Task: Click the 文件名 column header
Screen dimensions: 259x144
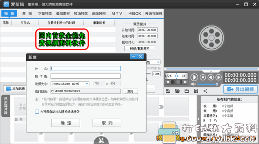Action: click(25, 23)
